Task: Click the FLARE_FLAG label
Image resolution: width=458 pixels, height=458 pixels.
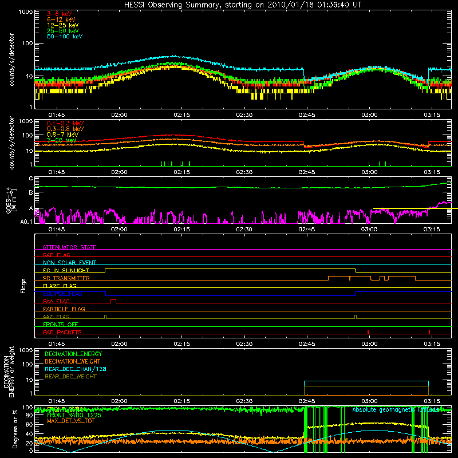Action: (60, 286)
